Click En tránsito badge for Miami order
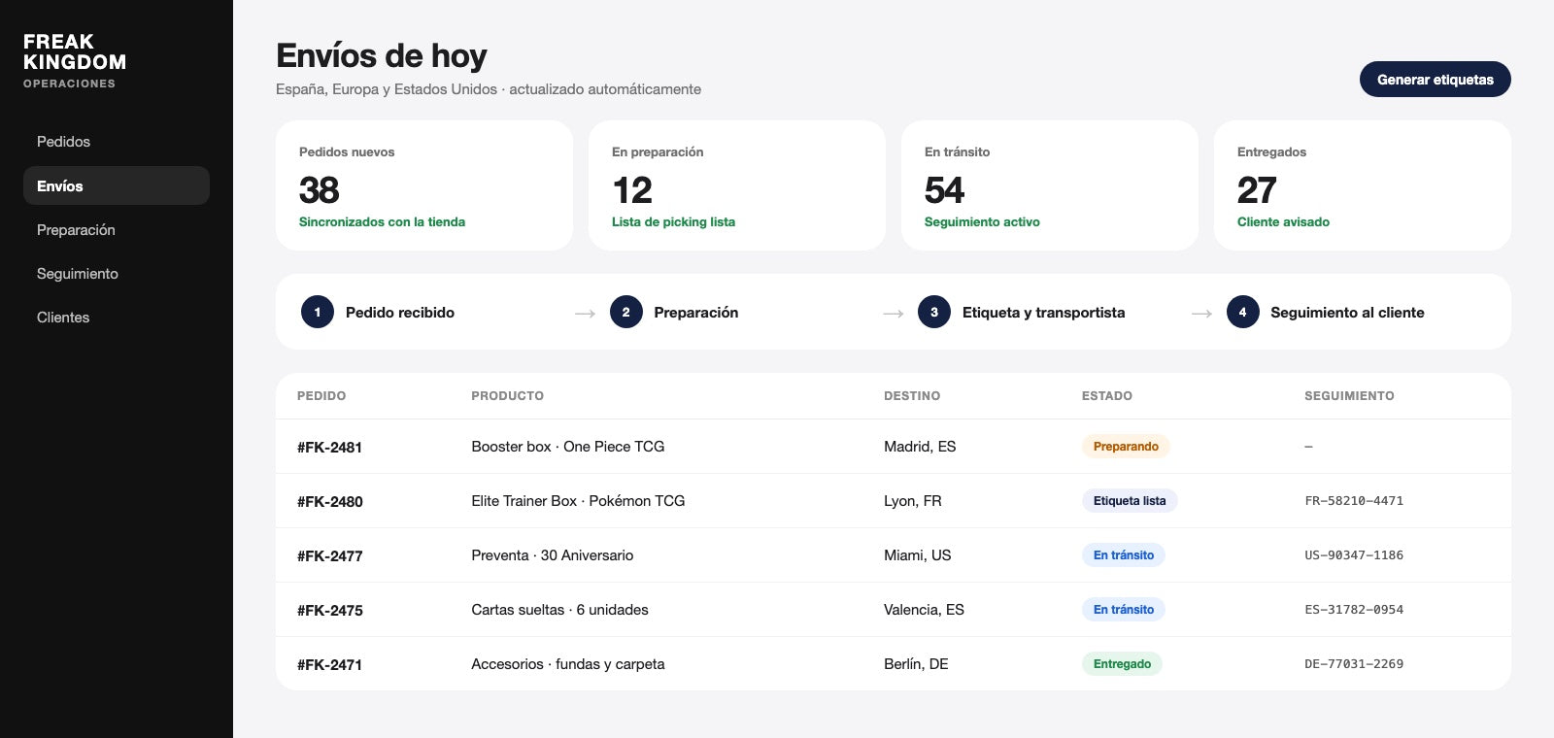1554x738 pixels. [x=1124, y=555]
